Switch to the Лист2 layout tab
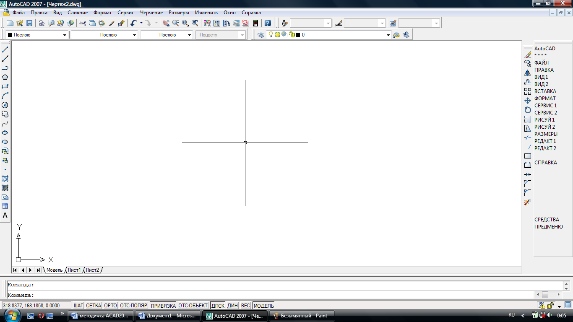Viewport: 573px width, 322px height. [x=92, y=270]
